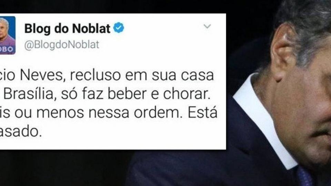Visit the @BlogdoNoblat handle
The image size is (331, 186).
(x=62, y=44)
